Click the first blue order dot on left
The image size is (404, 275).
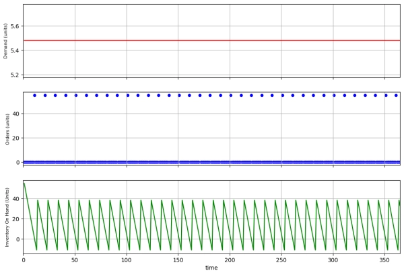click(x=34, y=95)
